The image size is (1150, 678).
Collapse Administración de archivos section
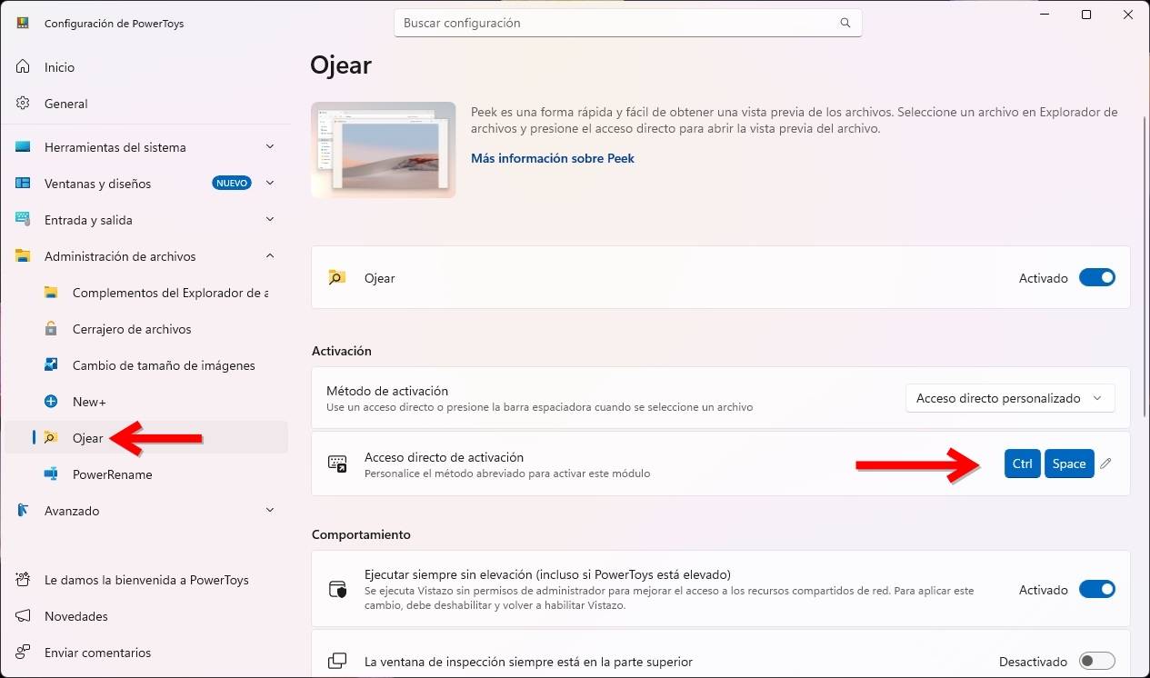(x=270, y=256)
